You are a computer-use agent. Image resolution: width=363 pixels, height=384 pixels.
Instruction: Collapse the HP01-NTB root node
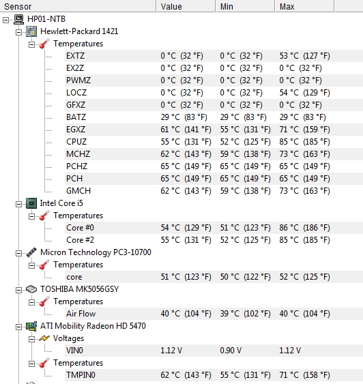click(x=5, y=20)
